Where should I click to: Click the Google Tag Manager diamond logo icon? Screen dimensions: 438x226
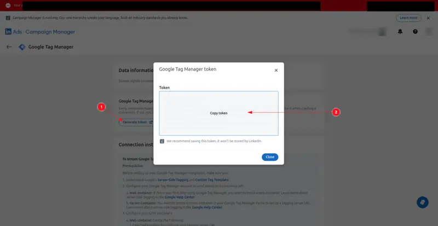pos(22,47)
